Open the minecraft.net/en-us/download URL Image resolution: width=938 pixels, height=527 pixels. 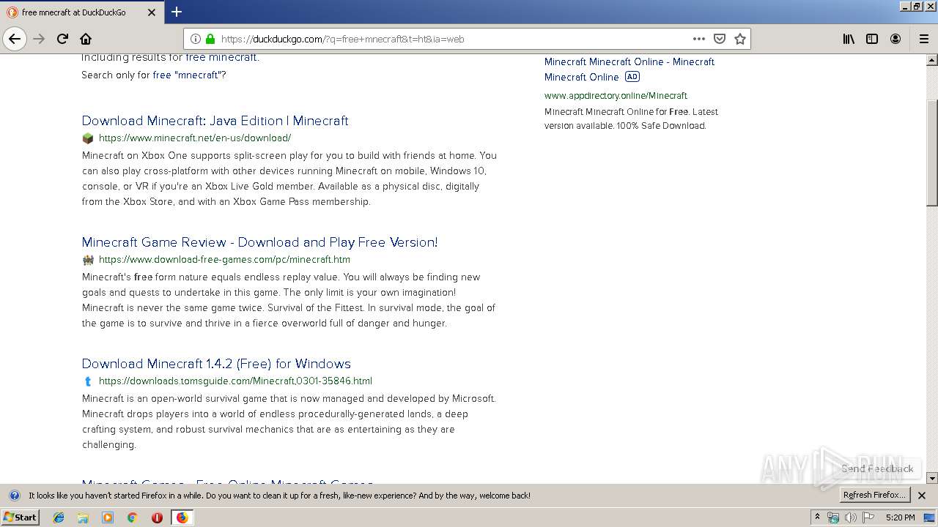pos(195,138)
